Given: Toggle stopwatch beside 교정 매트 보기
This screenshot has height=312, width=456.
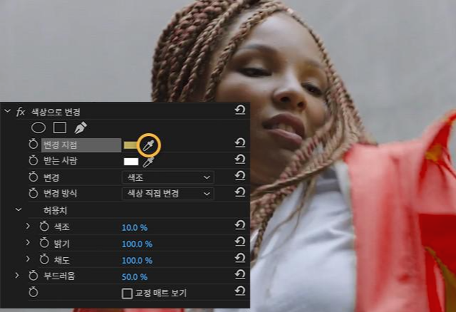Looking at the screenshot, I should pyautogui.click(x=33, y=292).
